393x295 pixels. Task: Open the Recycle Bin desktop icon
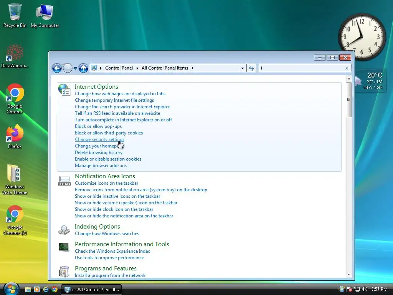(x=15, y=15)
